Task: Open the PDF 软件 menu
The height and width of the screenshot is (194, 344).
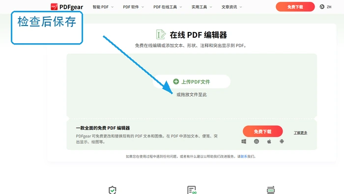Action: pyautogui.click(x=131, y=7)
